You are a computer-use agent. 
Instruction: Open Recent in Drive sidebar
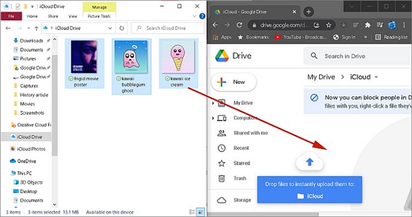233,148
